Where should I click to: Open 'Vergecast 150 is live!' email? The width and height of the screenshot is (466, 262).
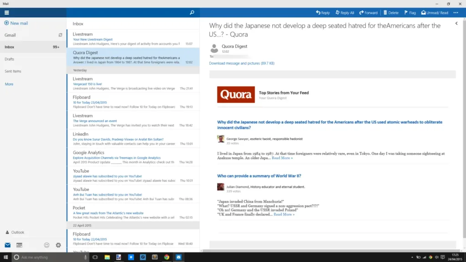pos(133,83)
